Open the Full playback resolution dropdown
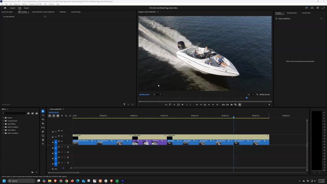This screenshot has width=327, height=184. point(250,95)
